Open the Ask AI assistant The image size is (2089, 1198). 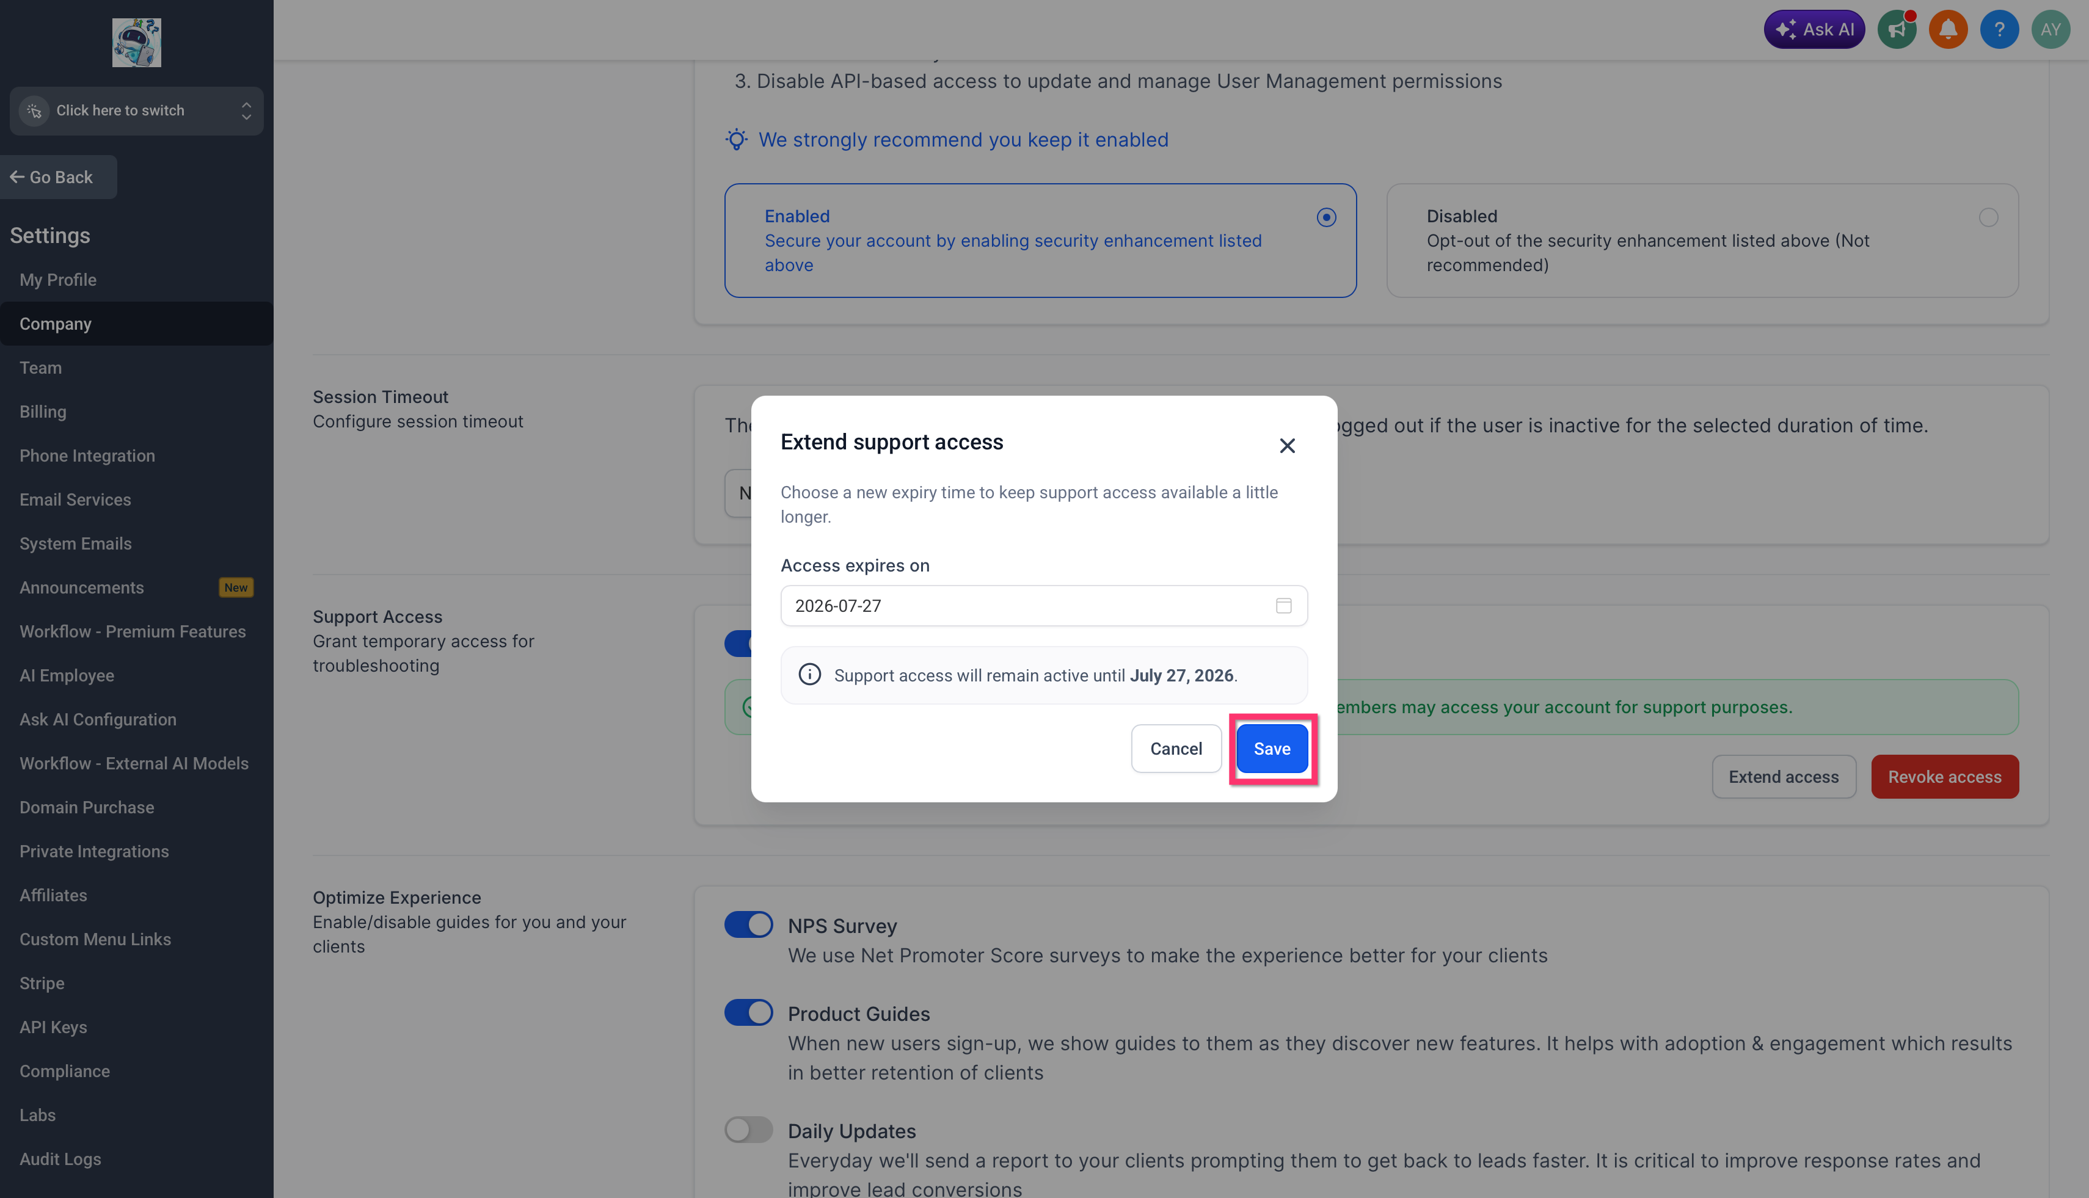click(x=1814, y=30)
